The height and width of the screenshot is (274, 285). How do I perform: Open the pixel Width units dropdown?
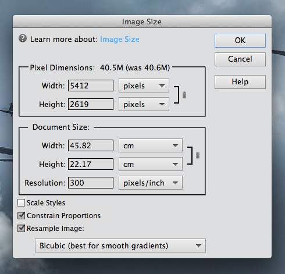(144, 86)
